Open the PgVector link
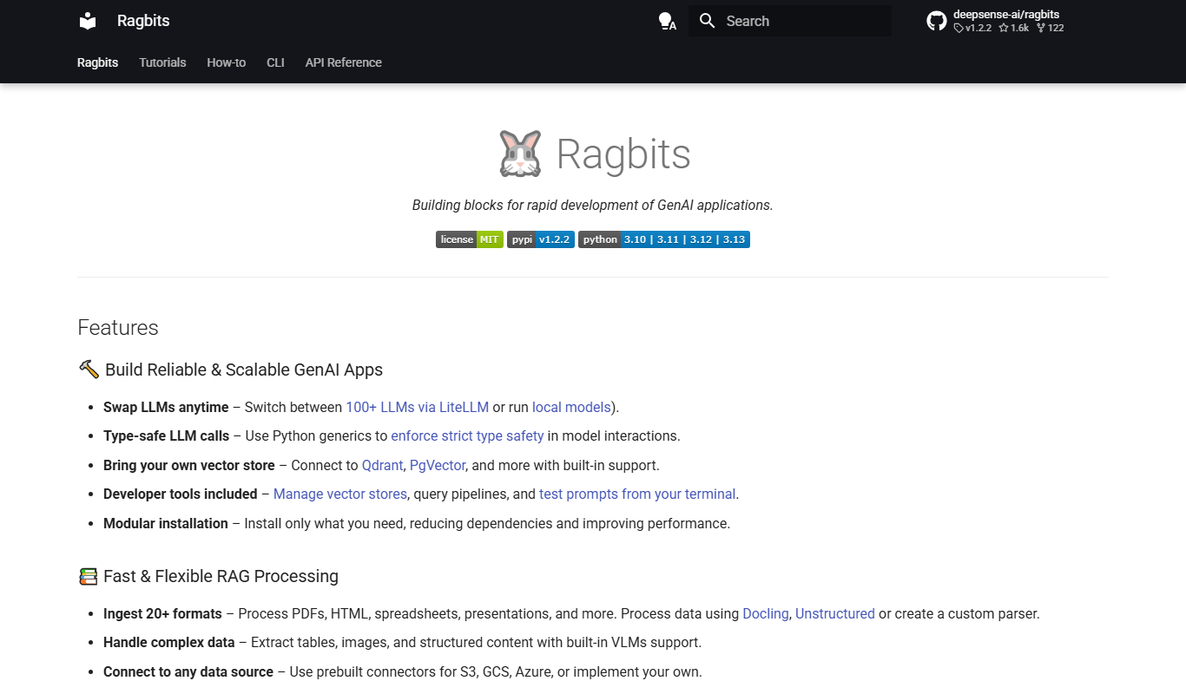Image resolution: width=1186 pixels, height=694 pixels. [x=438, y=465]
